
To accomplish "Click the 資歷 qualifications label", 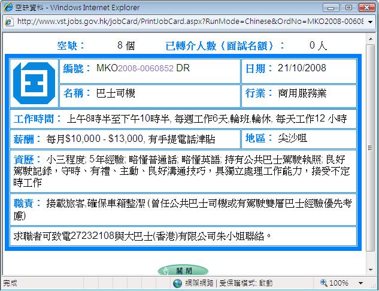I will tap(27, 159).
